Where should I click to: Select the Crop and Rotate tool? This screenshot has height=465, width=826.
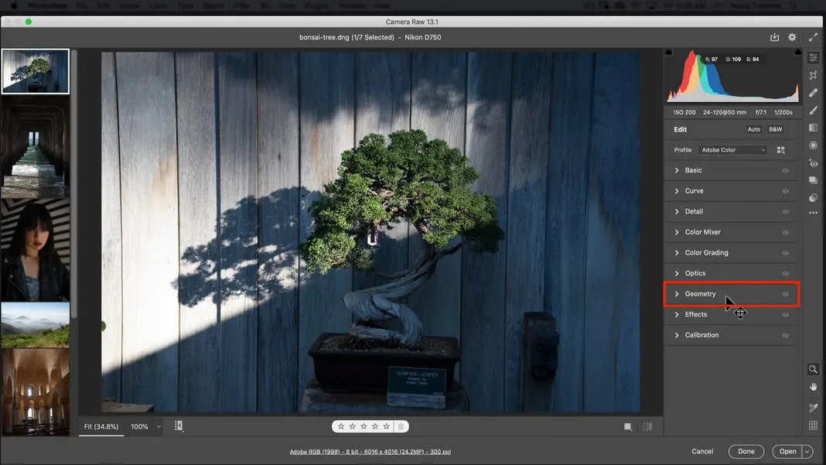coord(814,75)
